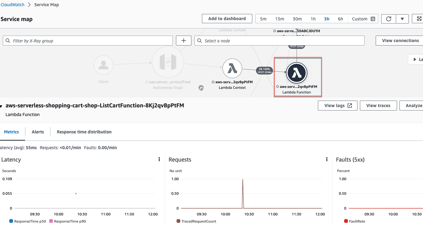Click the "Service Map" breadcrumb text
The height and width of the screenshot is (225, 423).
[x=46, y=5]
